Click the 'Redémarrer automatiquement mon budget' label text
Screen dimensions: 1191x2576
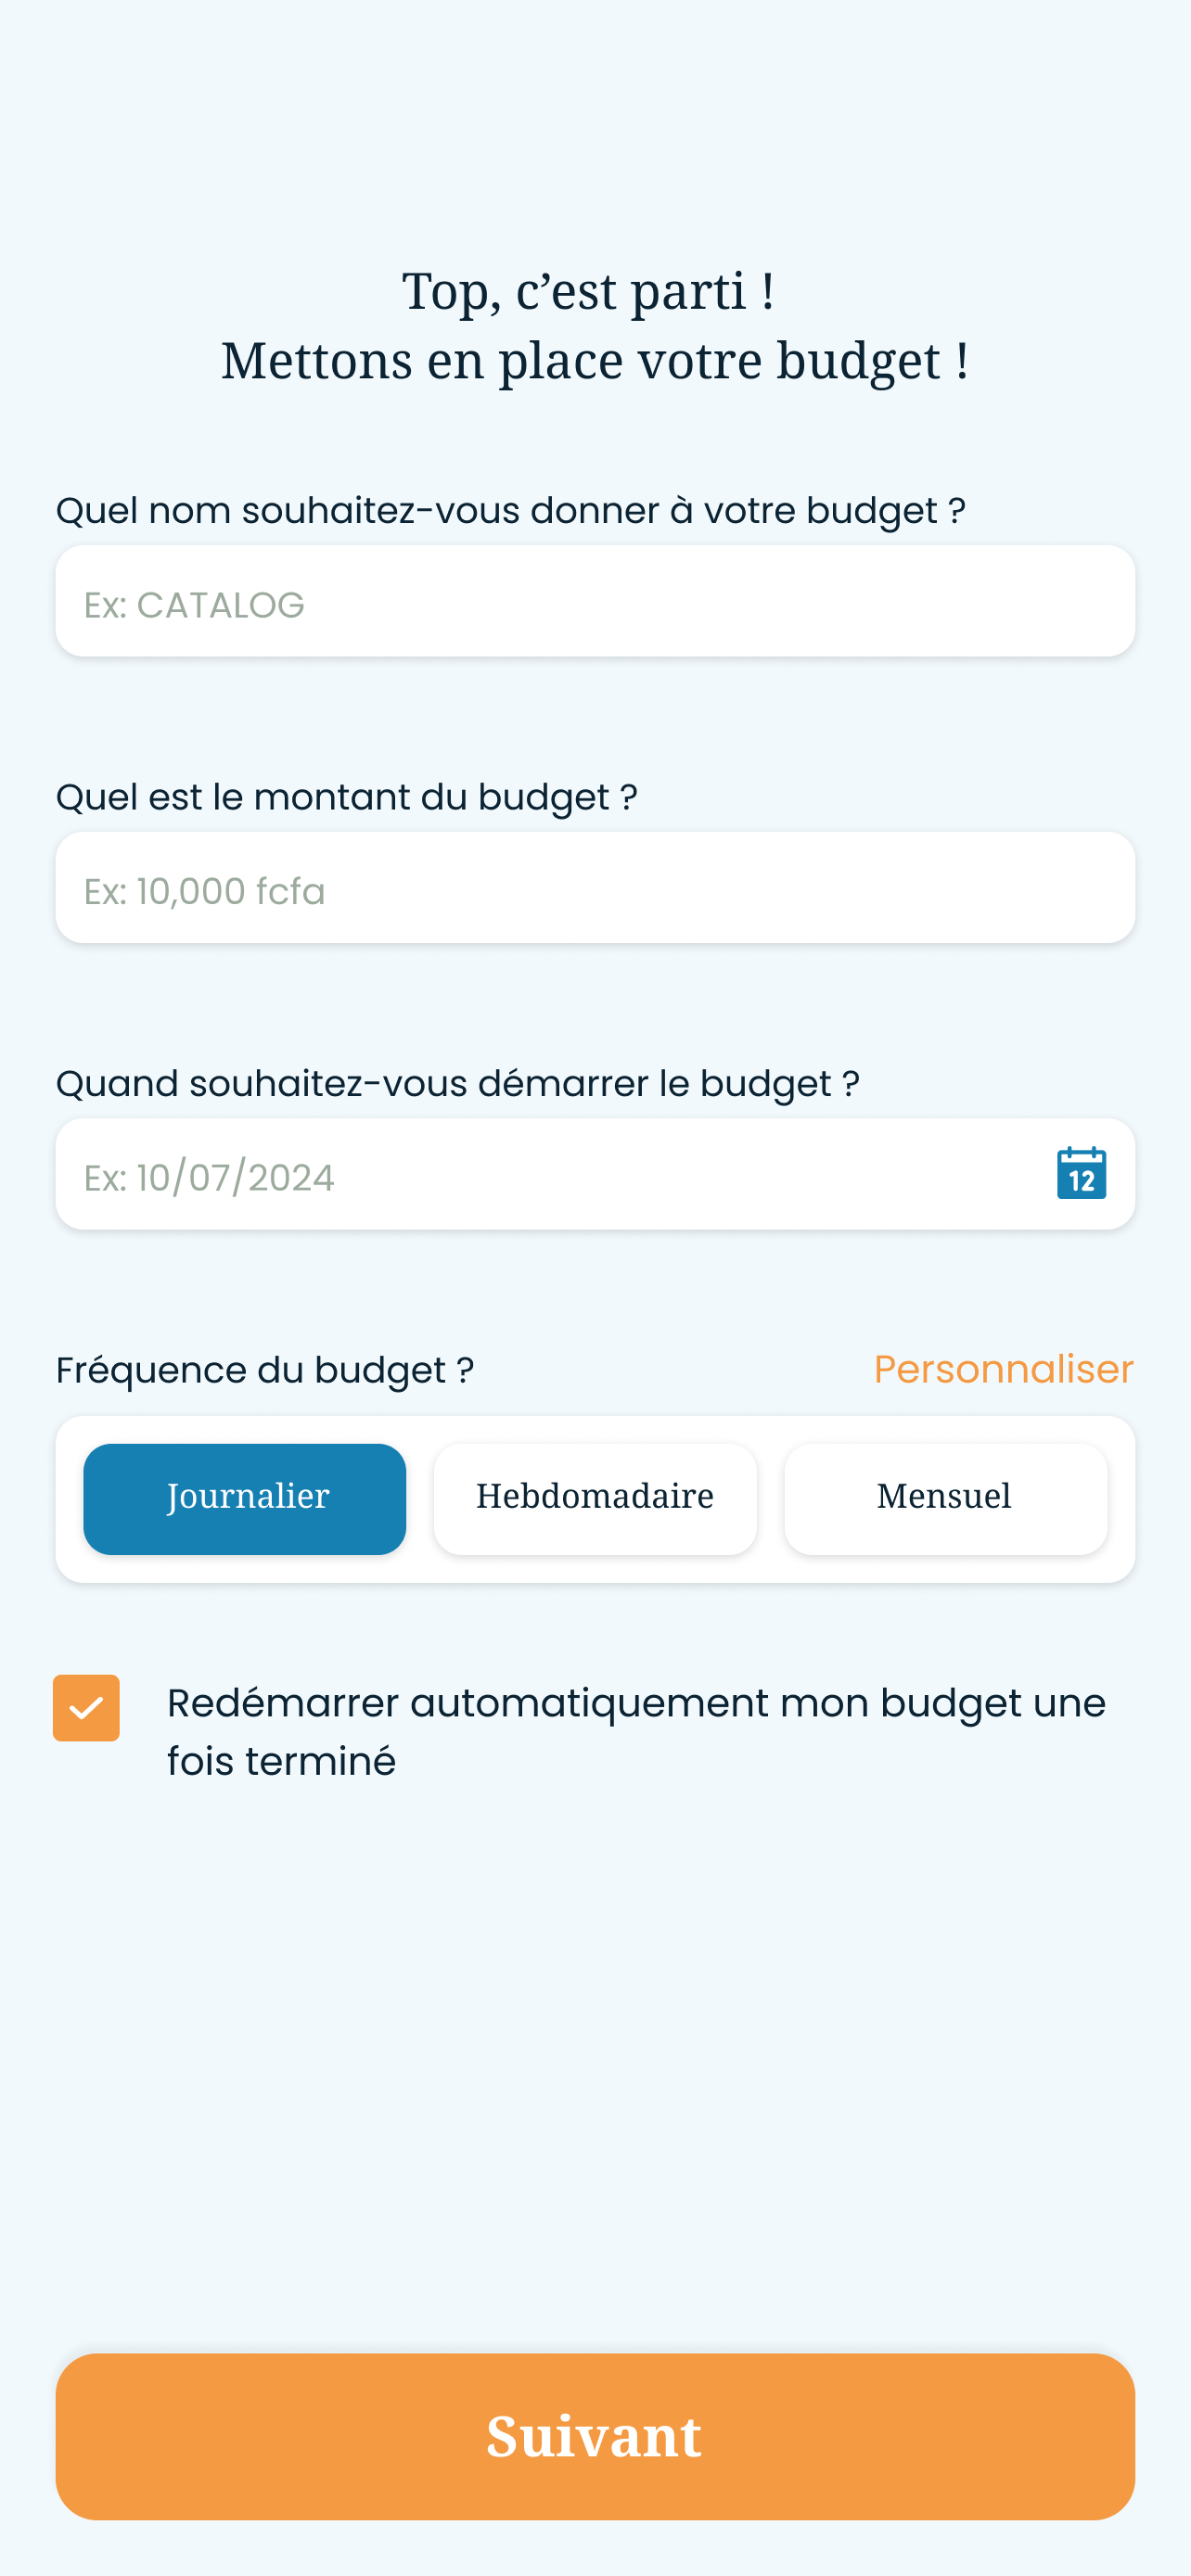tap(636, 1731)
